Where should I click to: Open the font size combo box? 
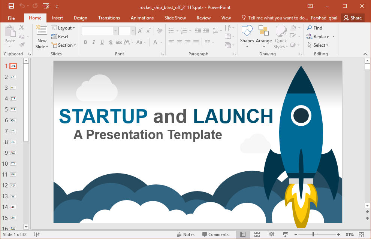coord(127,31)
